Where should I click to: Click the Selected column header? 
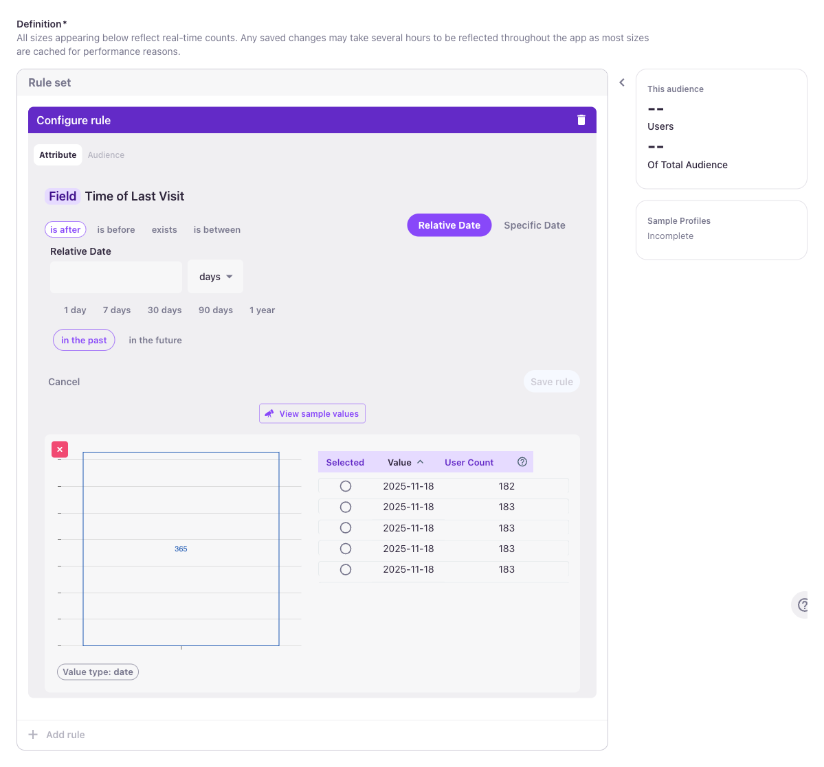(x=345, y=463)
